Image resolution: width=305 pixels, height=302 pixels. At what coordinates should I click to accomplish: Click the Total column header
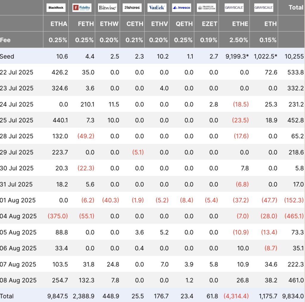(x=296, y=7)
